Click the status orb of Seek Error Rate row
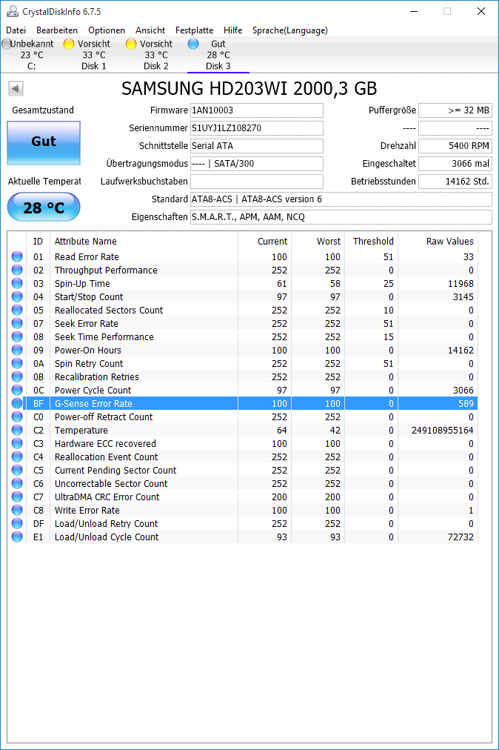Screen dimensions: 499x750 tap(17, 324)
